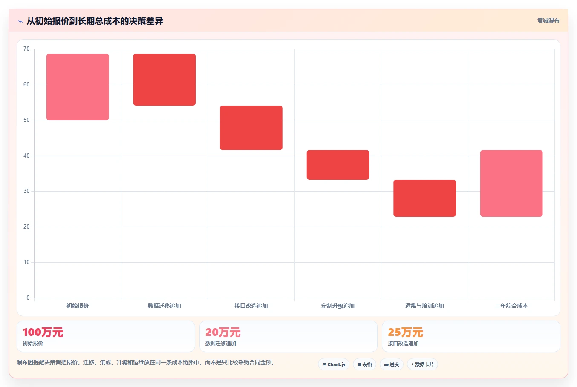
Task: Click y-axis tick value 50
Action: tap(26, 120)
